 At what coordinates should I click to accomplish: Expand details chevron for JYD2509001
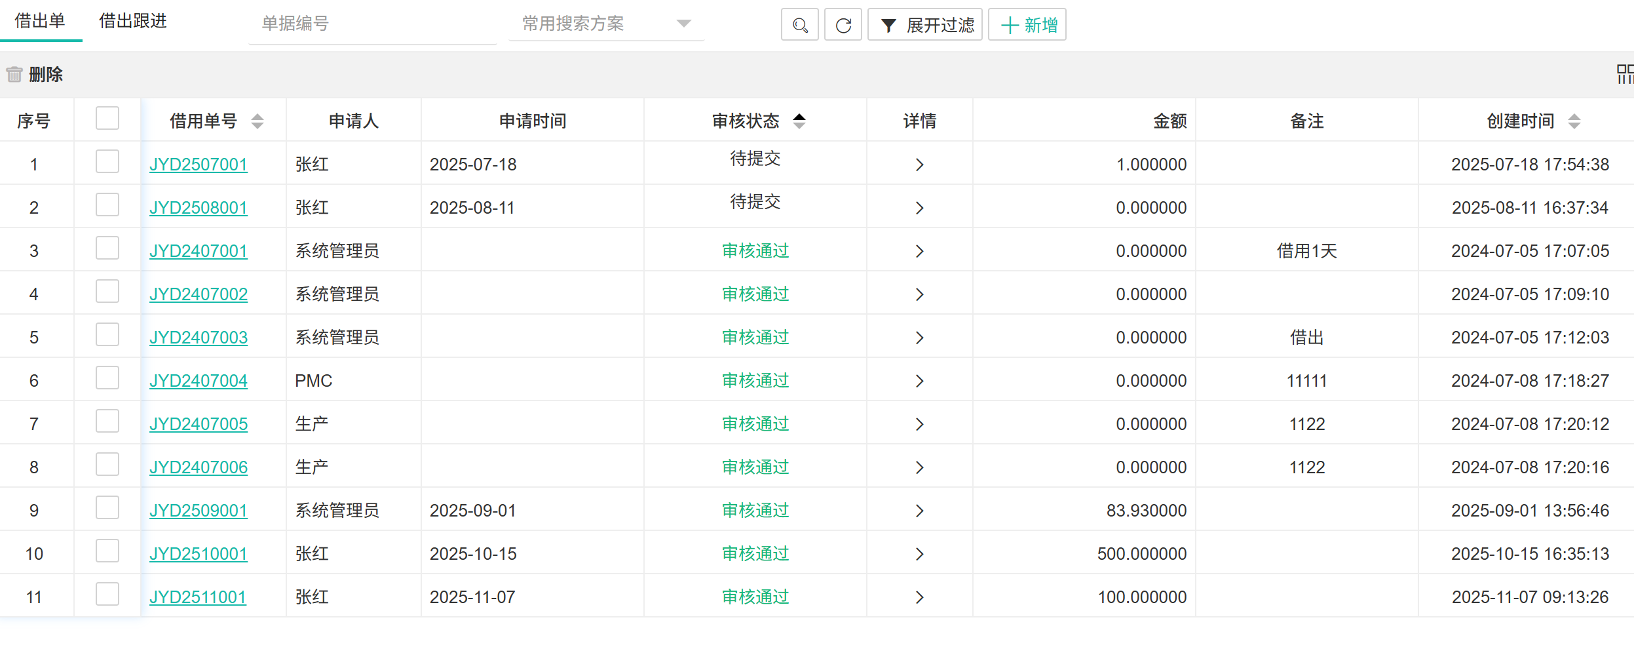919,511
